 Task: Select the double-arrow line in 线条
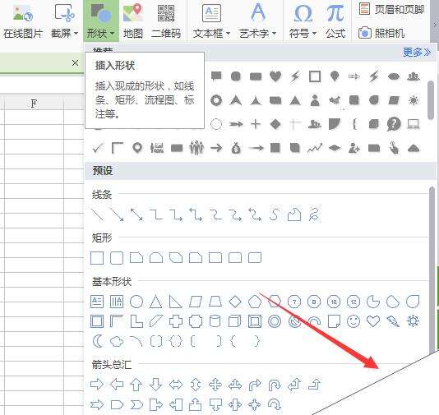136,214
